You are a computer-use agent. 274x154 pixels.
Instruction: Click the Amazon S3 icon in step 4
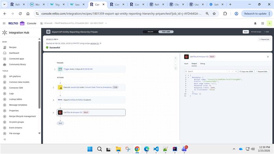[60, 113]
